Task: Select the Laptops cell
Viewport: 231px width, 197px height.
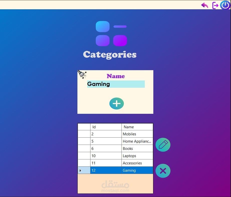Action: pos(137,156)
